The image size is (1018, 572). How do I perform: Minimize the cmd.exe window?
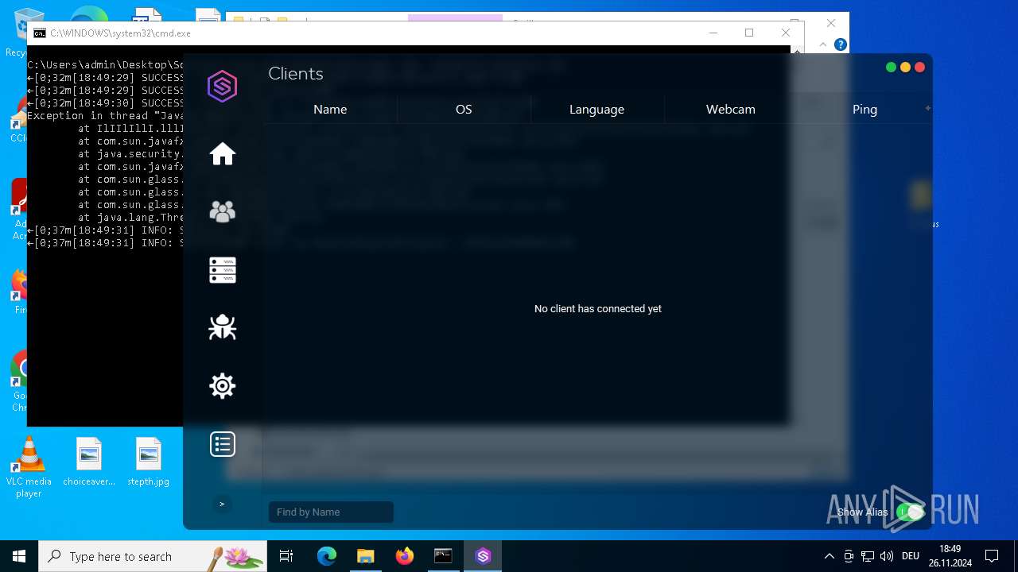[713, 33]
